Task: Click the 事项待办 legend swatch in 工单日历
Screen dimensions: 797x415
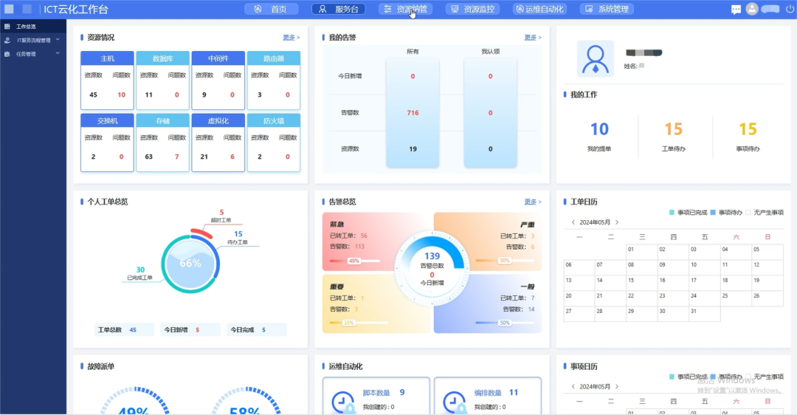Action: 713,213
